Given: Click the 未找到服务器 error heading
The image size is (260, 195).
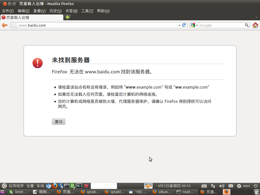Looking at the screenshot, I should (71, 60).
